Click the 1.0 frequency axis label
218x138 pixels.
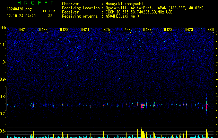click(3, 62)
